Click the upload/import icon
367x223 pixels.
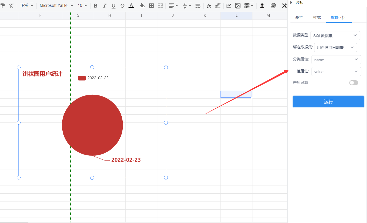click(x=262, y=6)
